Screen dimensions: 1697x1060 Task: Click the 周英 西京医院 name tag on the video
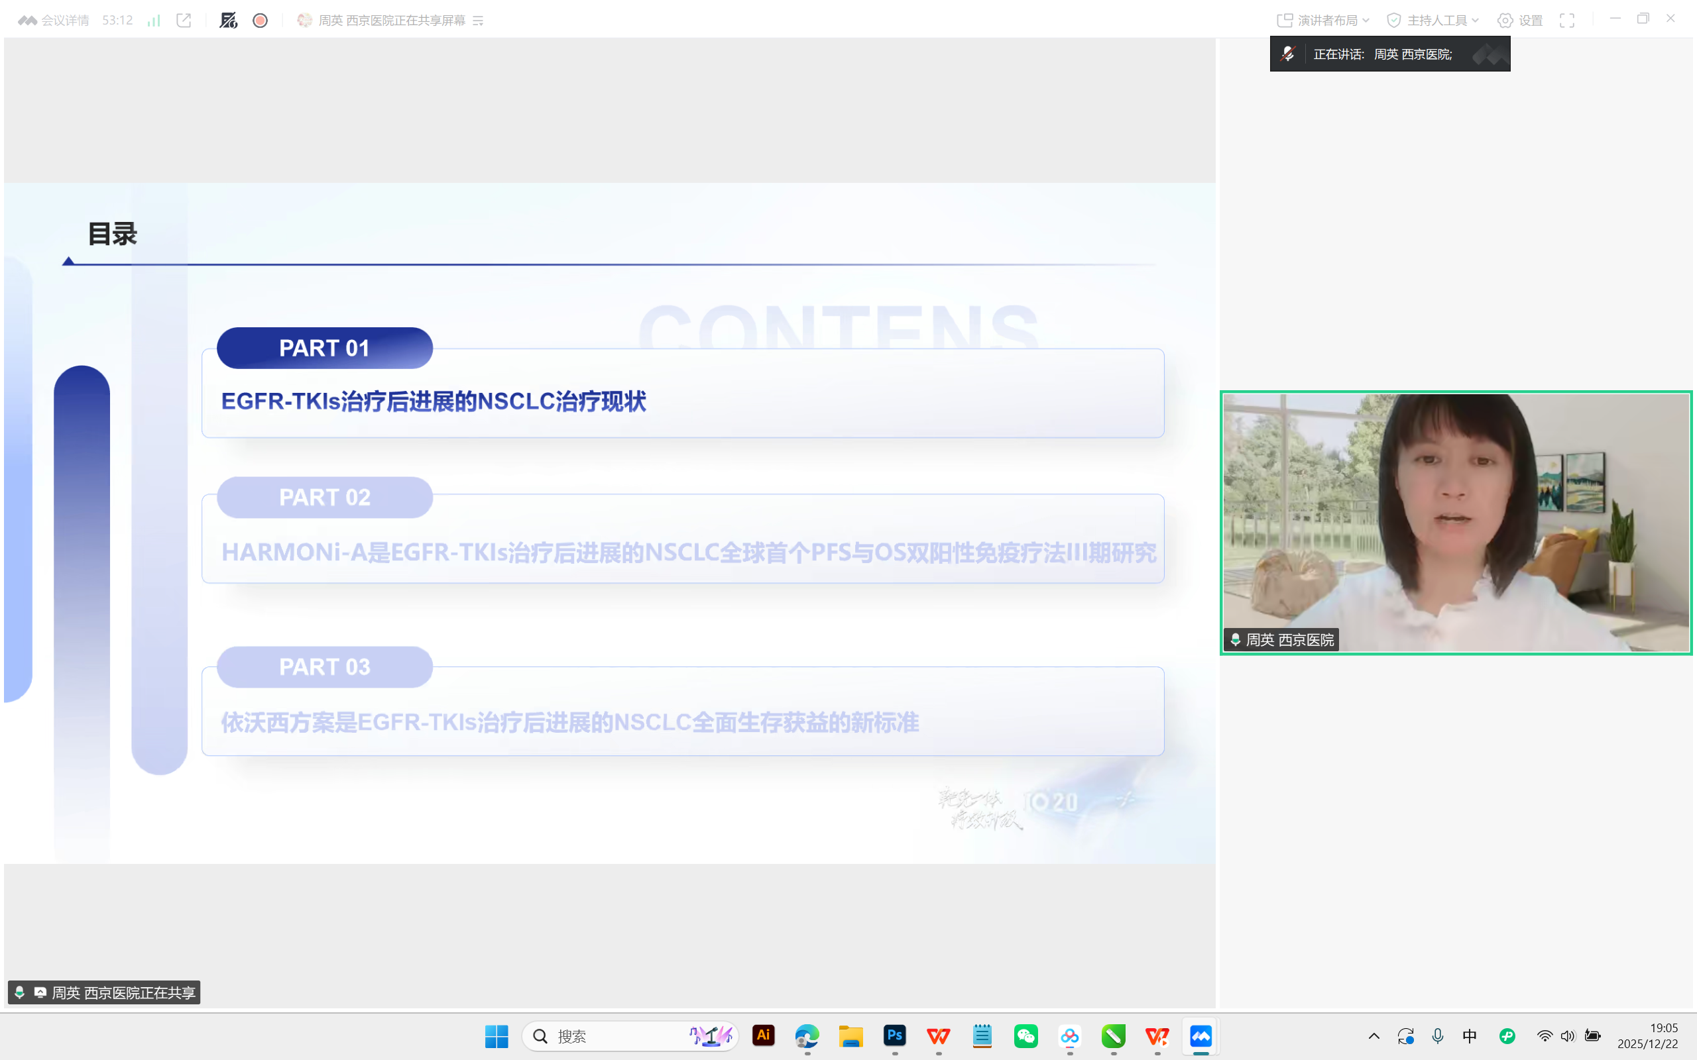click(x=1282, y=639)
